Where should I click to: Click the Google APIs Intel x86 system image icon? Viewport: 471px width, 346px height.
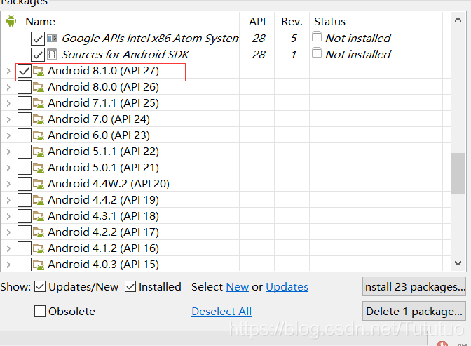tap(52, 38)
